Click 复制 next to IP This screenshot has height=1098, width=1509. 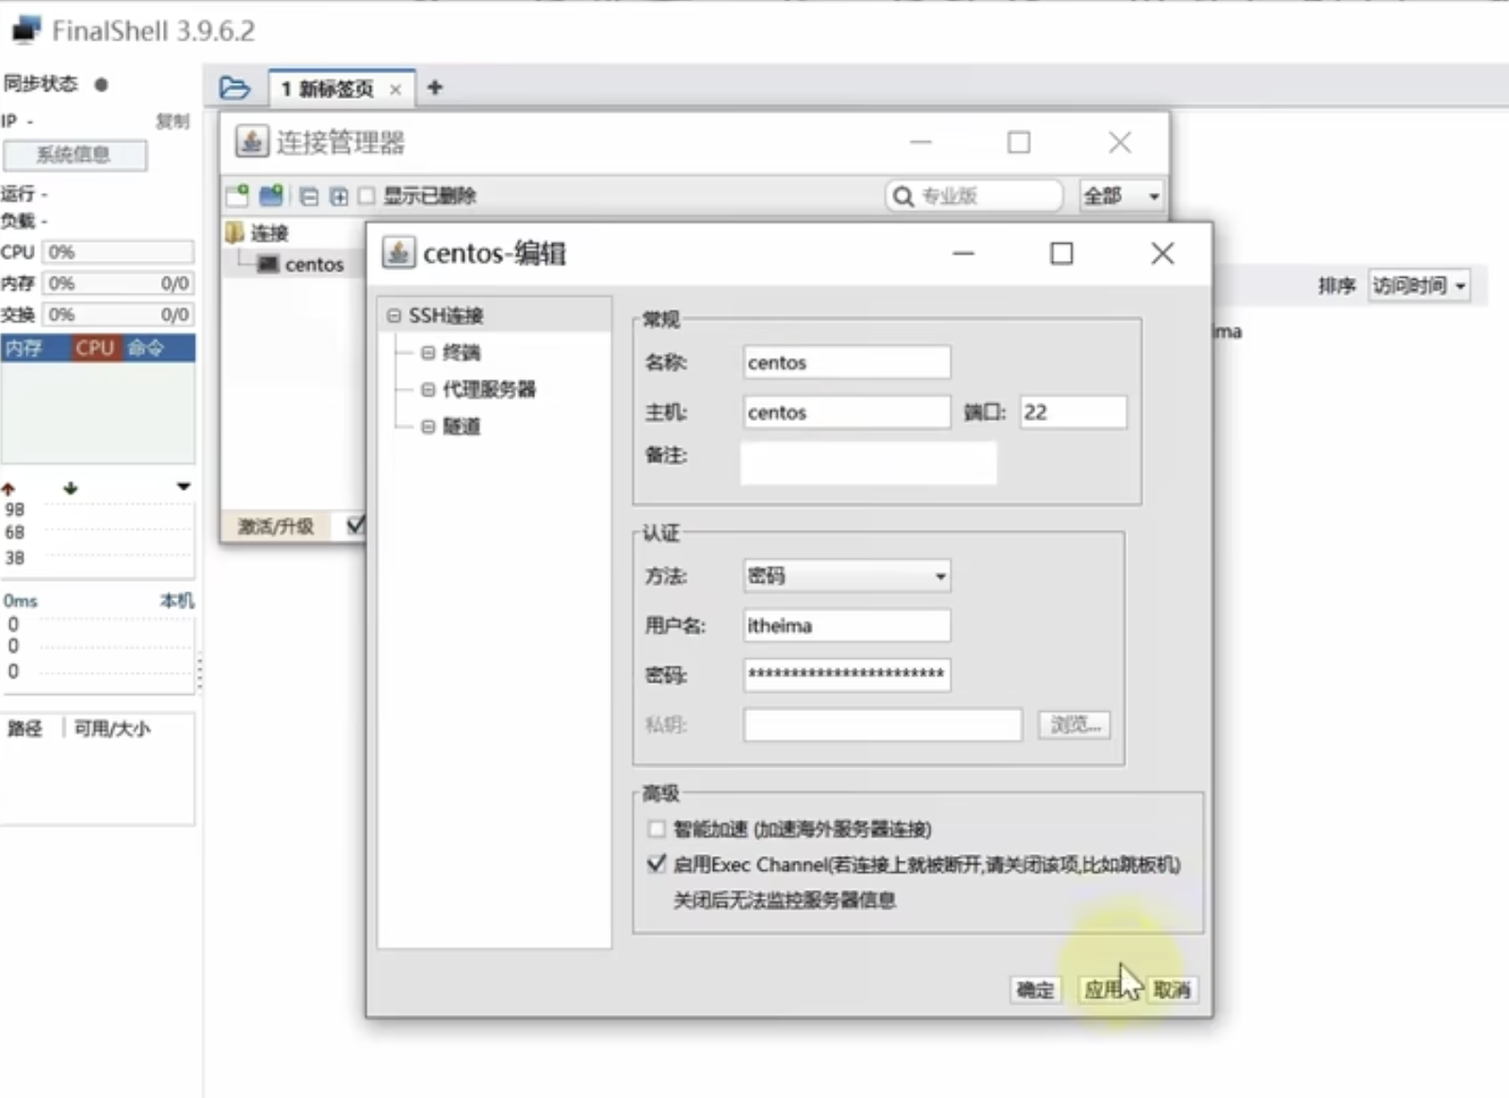point(172,121)
